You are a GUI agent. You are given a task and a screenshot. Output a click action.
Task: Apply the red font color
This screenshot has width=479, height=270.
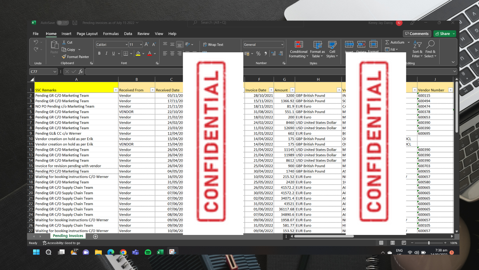tap(150, 53)
